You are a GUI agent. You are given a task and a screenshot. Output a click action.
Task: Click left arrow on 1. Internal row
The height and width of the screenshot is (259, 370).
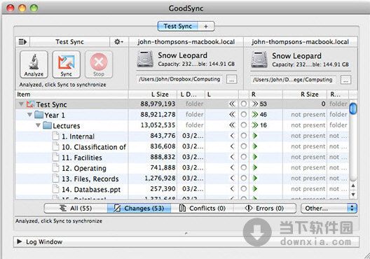click(233, 136)
